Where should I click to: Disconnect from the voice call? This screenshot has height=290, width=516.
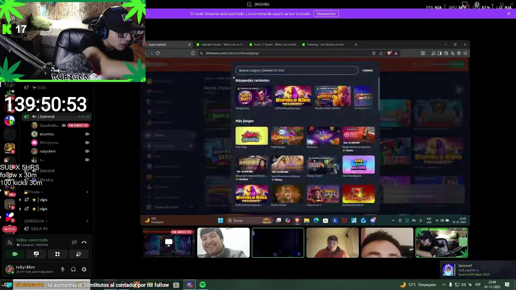[84, 242]
